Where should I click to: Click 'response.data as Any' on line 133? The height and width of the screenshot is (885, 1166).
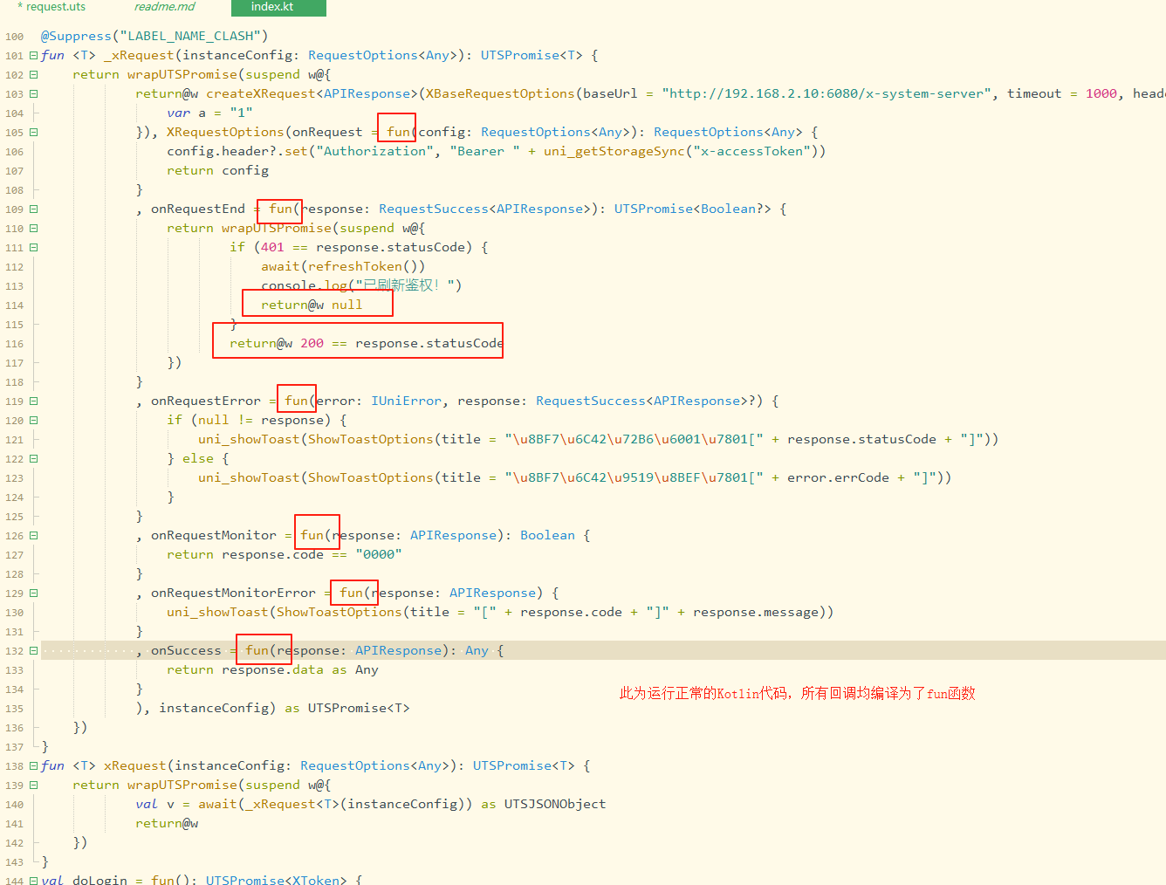pos(300,669)
